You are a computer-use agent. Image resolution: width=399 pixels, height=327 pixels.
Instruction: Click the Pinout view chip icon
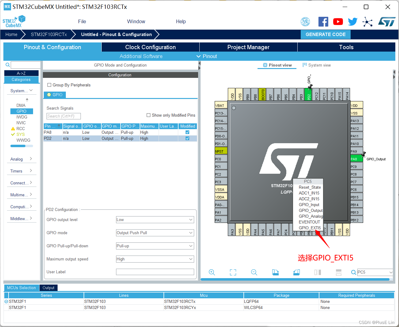265,65
